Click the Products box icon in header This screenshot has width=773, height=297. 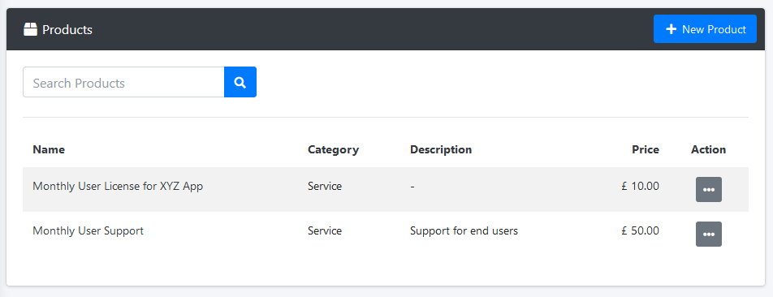point(31,29)
